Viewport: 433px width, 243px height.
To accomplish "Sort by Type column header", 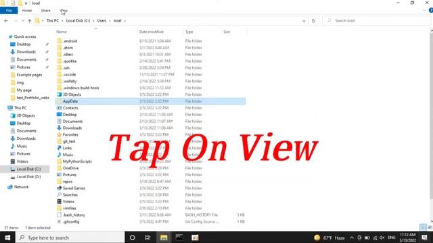I will (189, 32).
